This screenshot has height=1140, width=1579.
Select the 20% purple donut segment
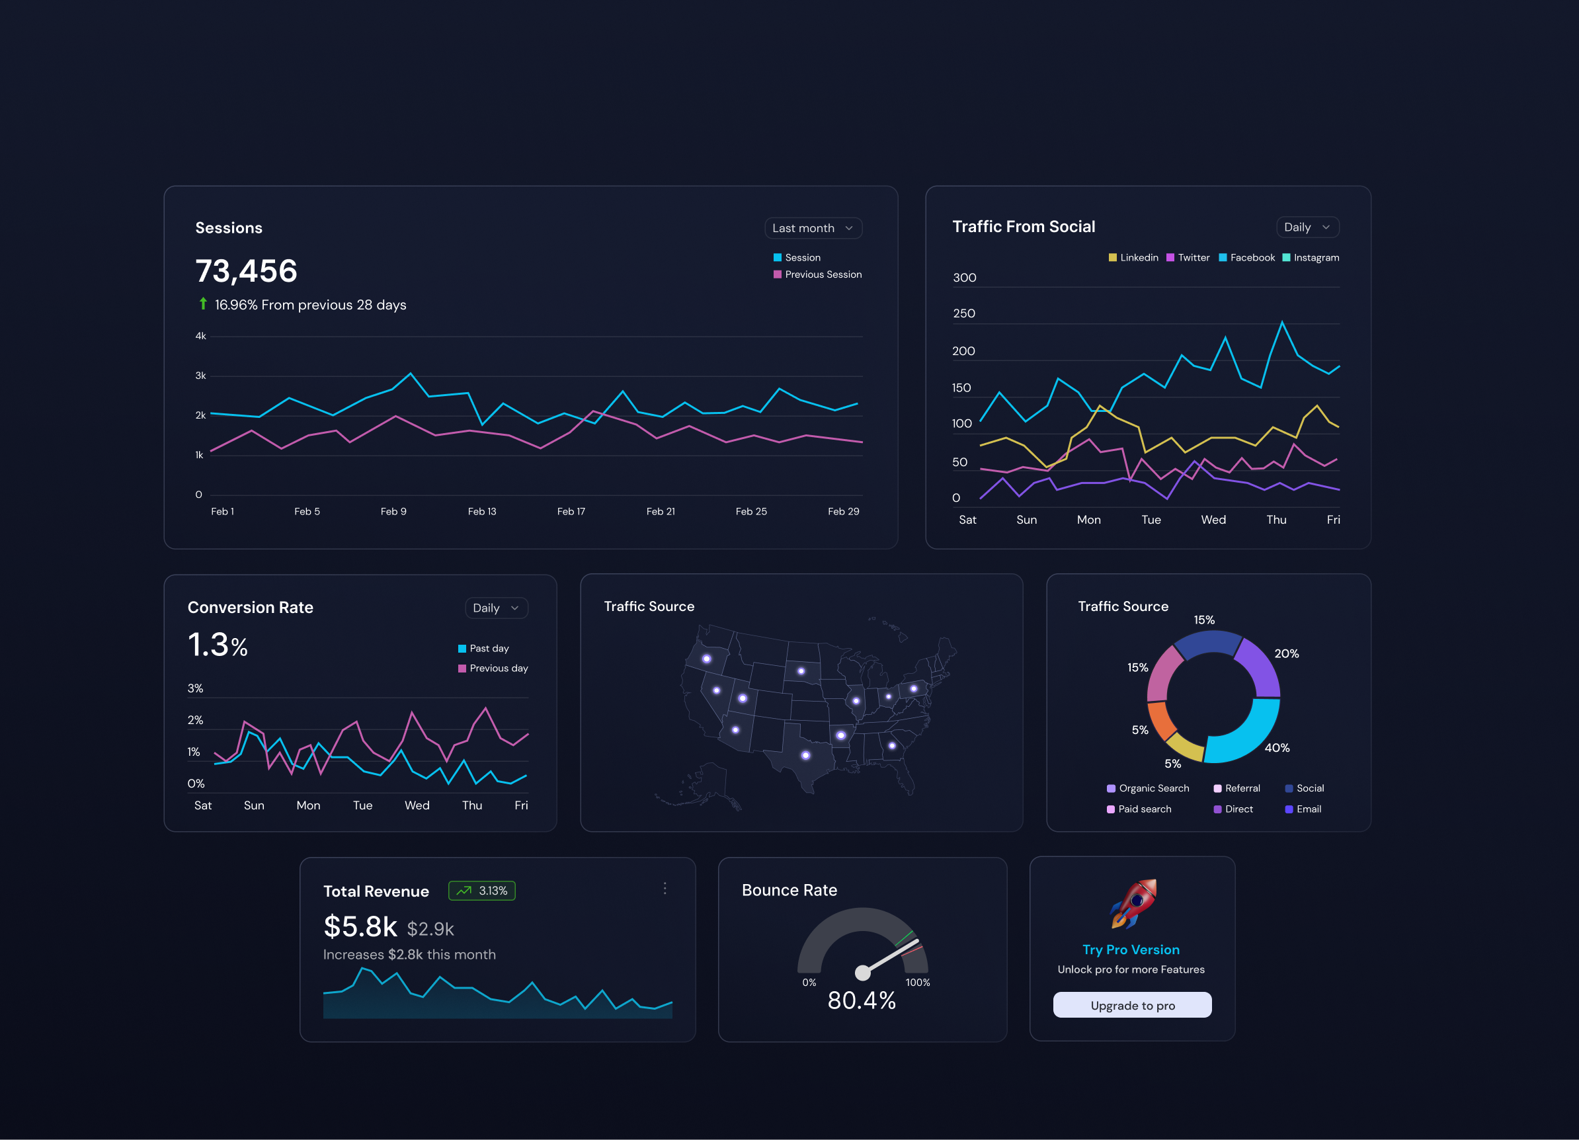point(1262,665)
